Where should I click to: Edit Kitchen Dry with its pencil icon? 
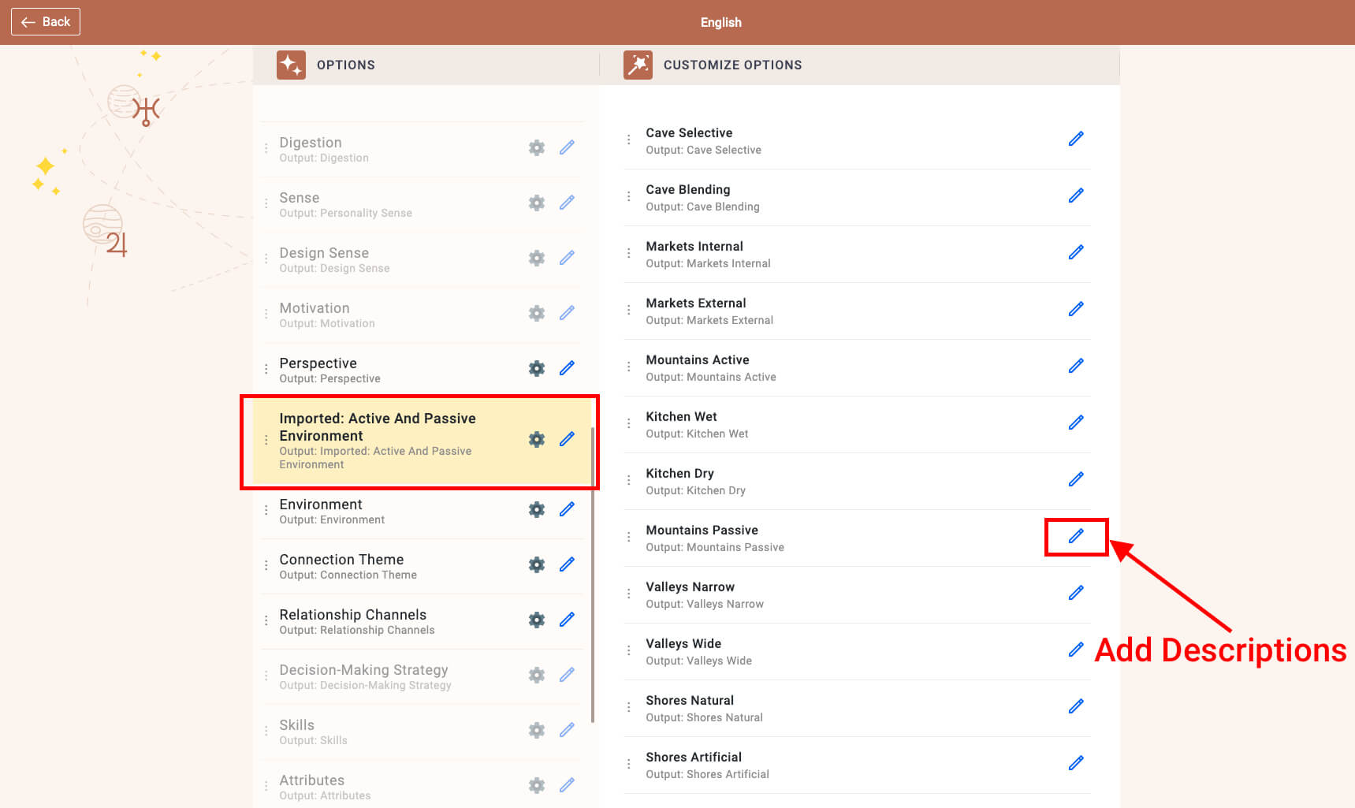click(1076, 479)
